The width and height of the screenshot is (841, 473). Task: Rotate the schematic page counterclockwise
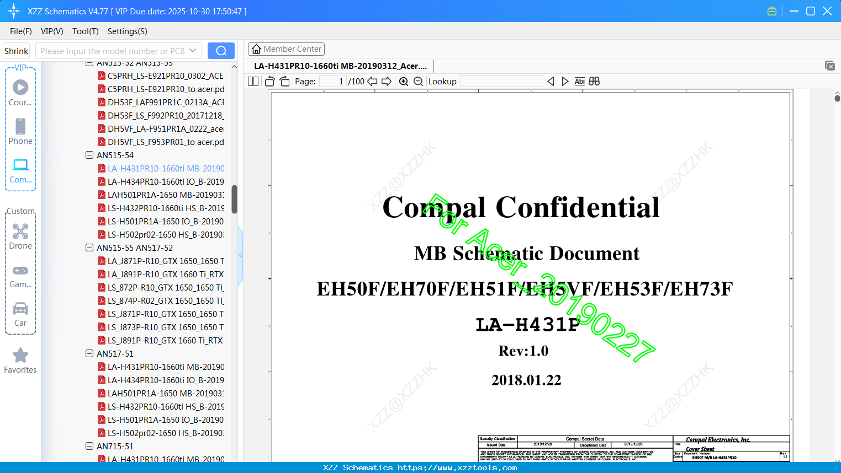pyautogui.click(x=270, y=82)
